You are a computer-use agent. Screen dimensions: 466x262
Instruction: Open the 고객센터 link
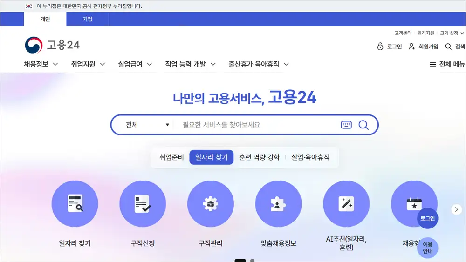(403, 33)
